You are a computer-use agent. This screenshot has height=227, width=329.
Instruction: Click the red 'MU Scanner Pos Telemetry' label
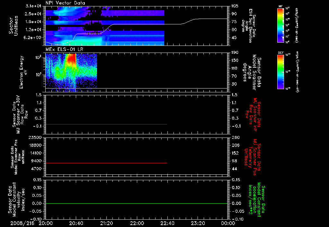[x=252, y=157]
